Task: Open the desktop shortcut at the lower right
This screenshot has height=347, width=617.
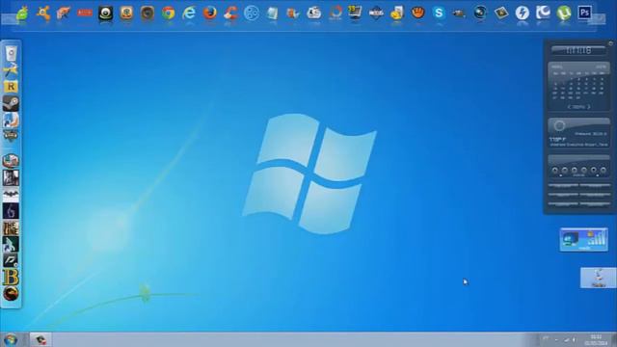Action: (x=599, y=278)
